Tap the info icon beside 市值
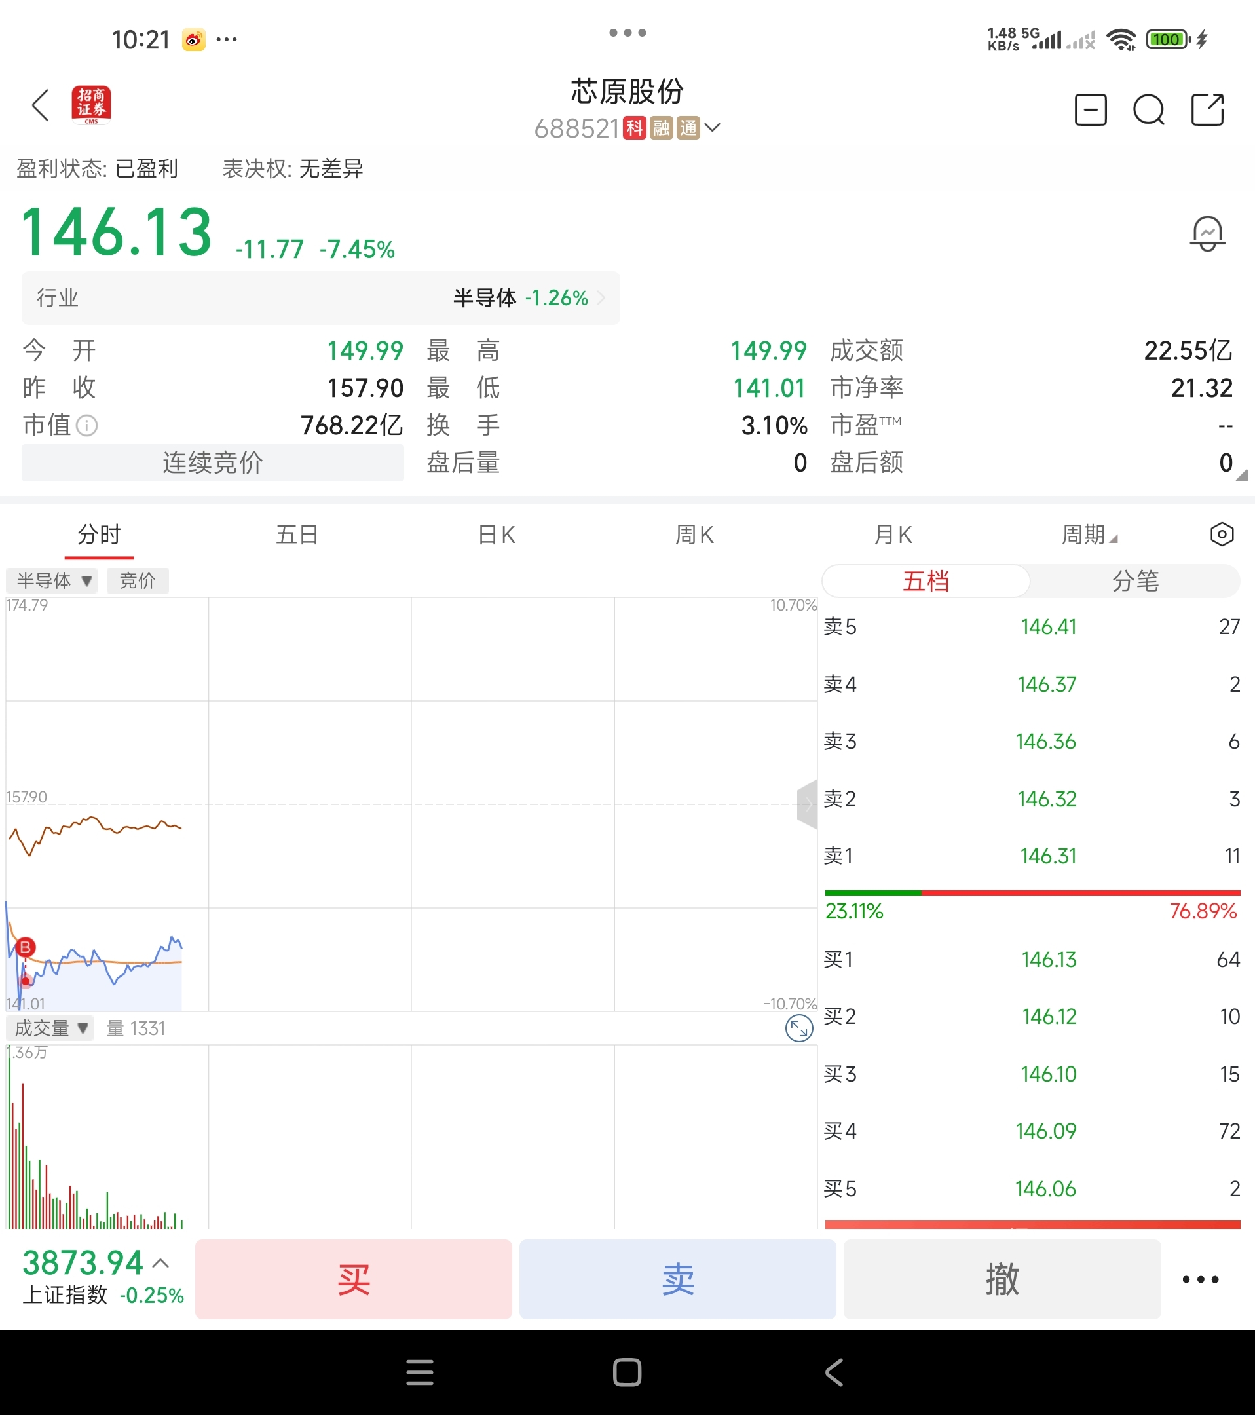This screenshot has width=1255, height=1415. pos(86,425)
